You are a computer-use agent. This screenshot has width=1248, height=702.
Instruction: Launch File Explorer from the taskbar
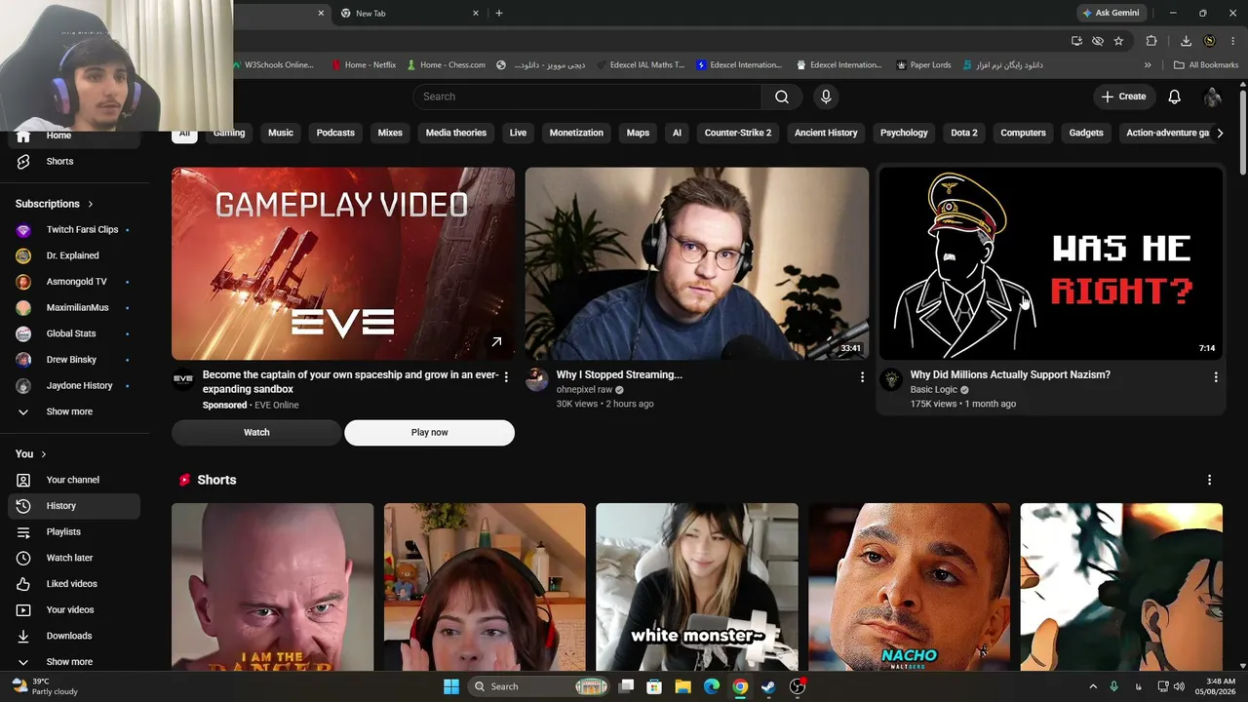[682, 686]
